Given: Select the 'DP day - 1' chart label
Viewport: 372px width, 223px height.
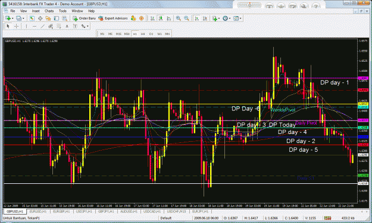Looking at the screenshot, I should tap(335, 82).
